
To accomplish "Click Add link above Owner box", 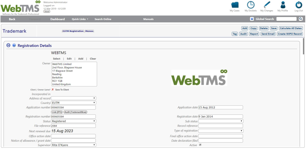I will click(81, 59).
